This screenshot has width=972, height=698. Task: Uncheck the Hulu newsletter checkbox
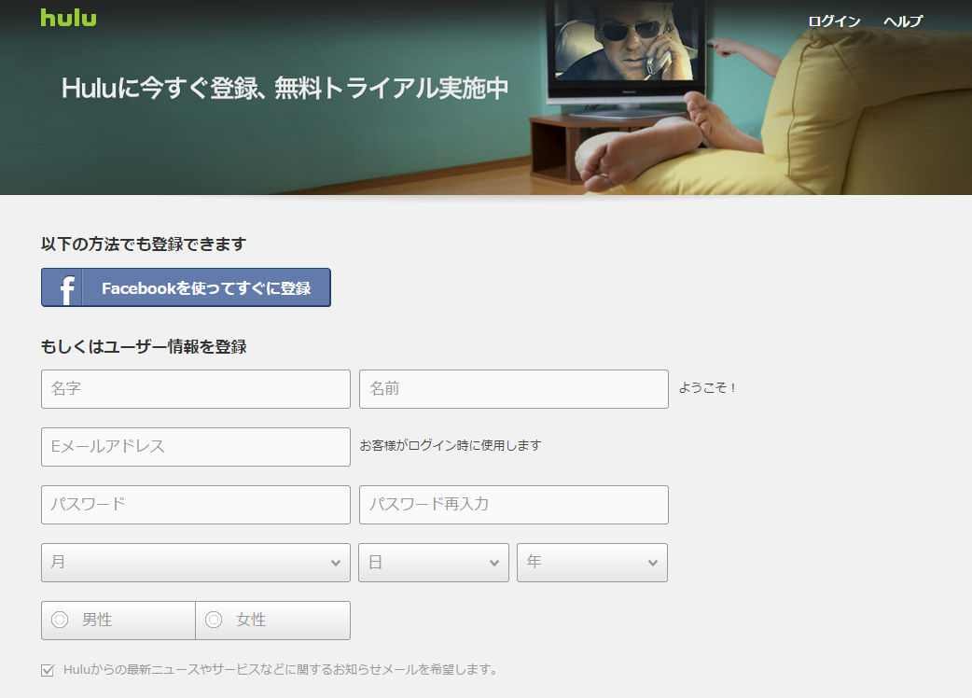point(48,670)
